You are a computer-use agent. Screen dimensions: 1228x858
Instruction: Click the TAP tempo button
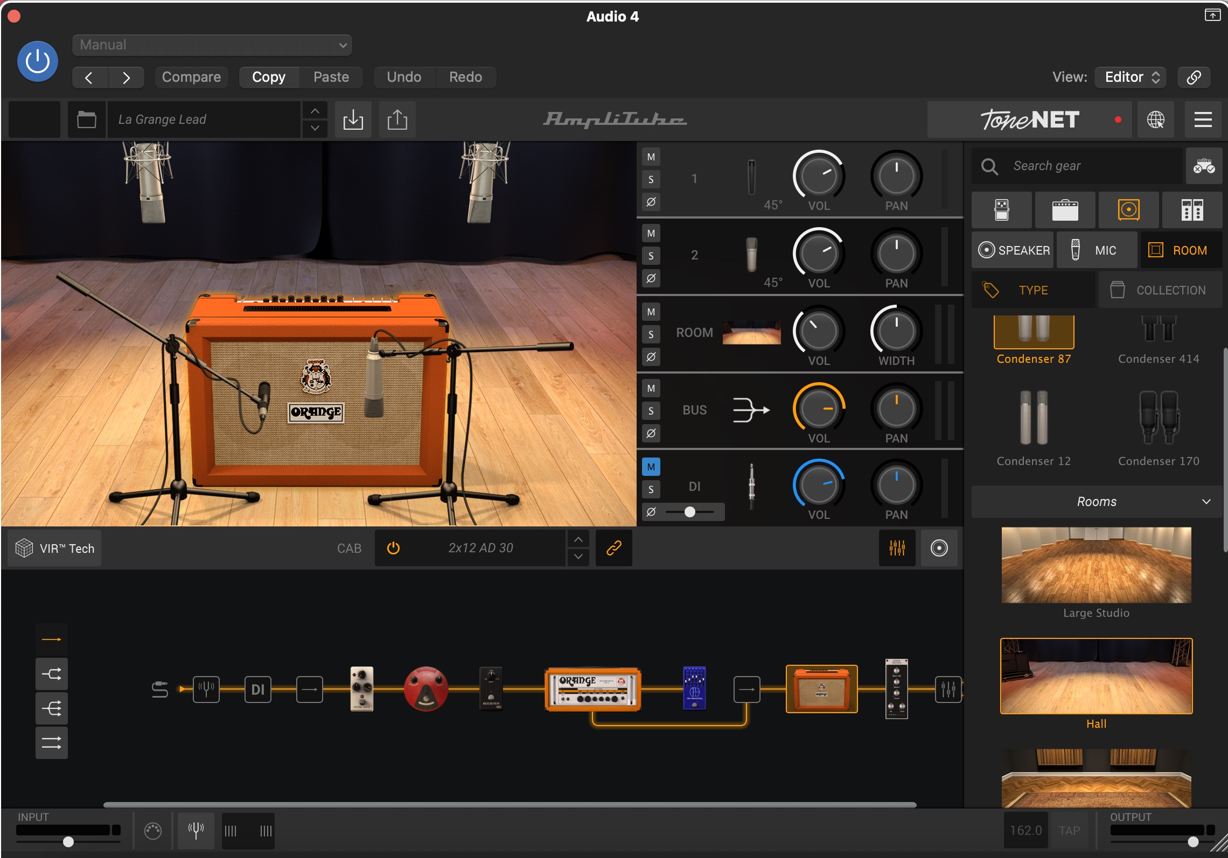[x=1069, y=831]
